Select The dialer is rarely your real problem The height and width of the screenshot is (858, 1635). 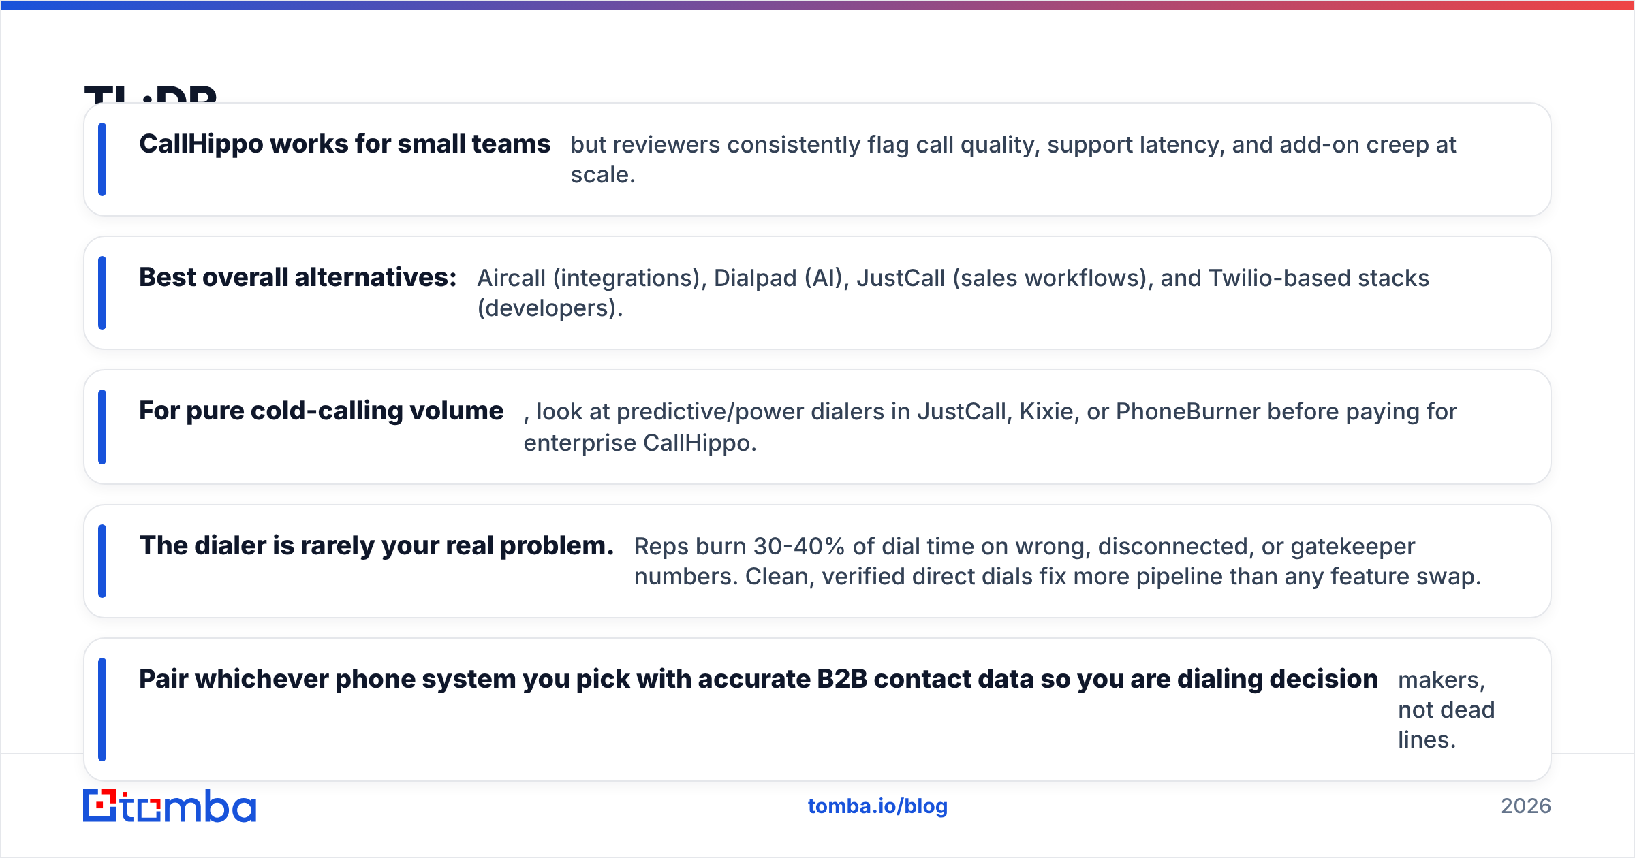coord(377,546)
